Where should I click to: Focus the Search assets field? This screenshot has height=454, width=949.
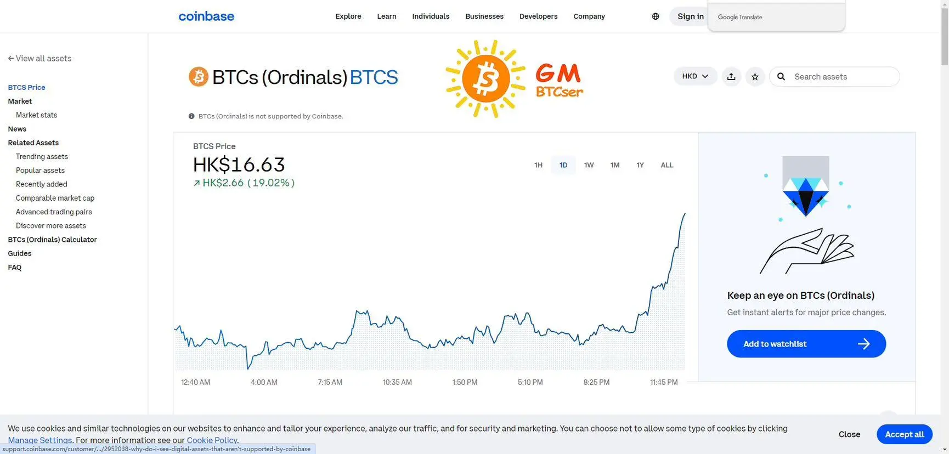tap(834, 77)
